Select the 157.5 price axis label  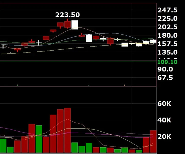click(167, 44)
